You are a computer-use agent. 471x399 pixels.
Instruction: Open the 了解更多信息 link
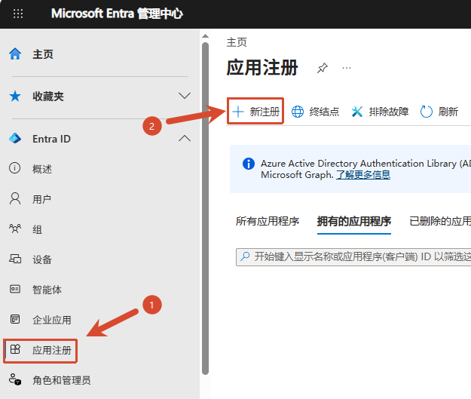click(x=363, y=174)
